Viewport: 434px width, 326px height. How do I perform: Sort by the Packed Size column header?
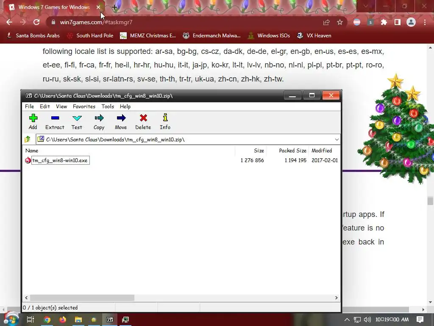[x=292, y=151]
